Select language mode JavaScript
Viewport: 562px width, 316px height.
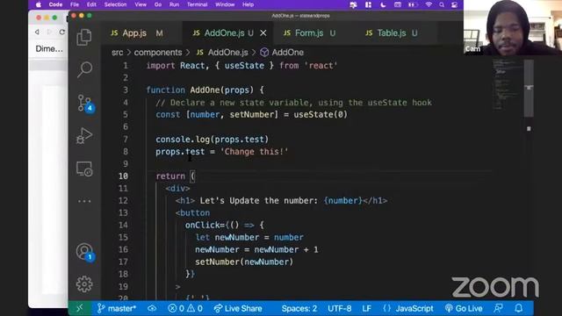[408, 308]
